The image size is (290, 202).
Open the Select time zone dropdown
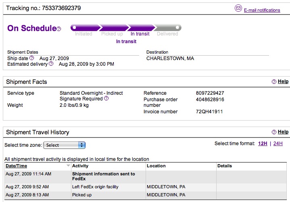(x=64, y=145)
